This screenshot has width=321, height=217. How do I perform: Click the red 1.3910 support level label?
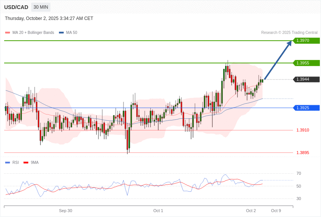click(x=302, y=130)
